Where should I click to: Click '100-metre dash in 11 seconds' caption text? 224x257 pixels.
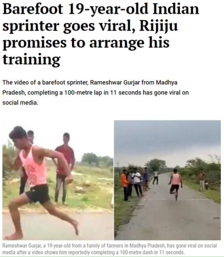coord(152,252)
